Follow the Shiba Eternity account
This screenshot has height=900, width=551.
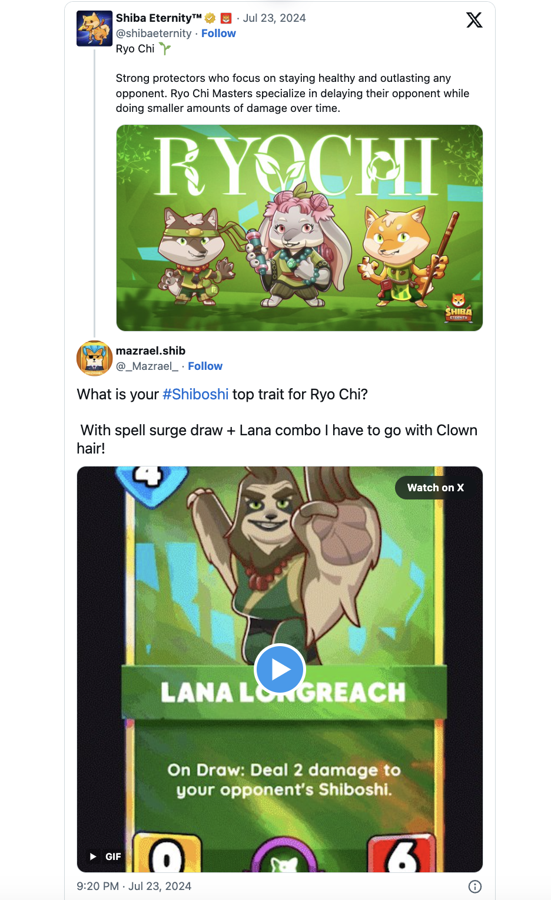pyautogui.click(x=218, y=34)
